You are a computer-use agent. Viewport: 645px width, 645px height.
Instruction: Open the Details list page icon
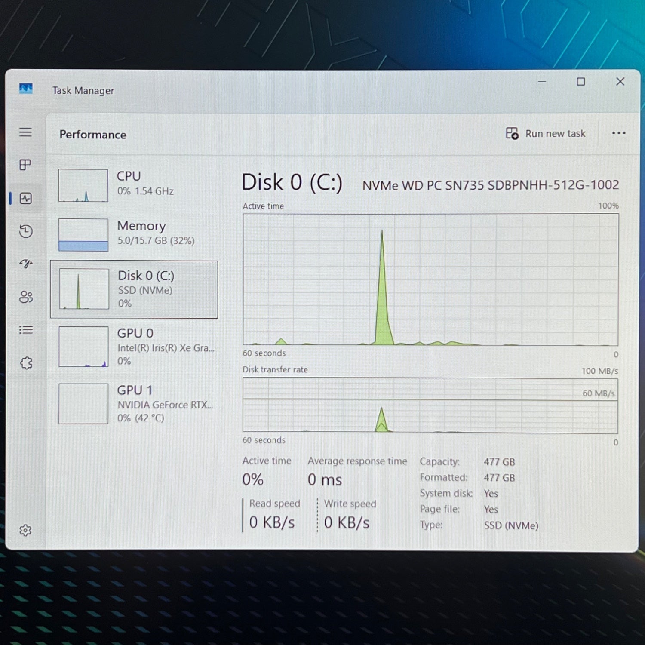[x=26, y=330]
